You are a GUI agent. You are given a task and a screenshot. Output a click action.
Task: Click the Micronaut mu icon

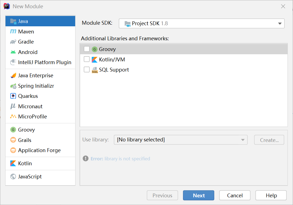(13, 106)
